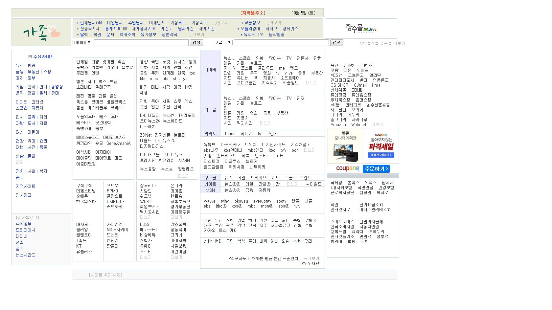
Task: Open the #노노재팬 hashtag link
Action: [310, 263]
